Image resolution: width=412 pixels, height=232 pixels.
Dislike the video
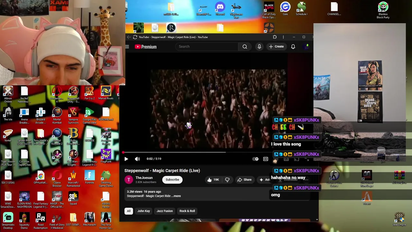coord(227,179)
